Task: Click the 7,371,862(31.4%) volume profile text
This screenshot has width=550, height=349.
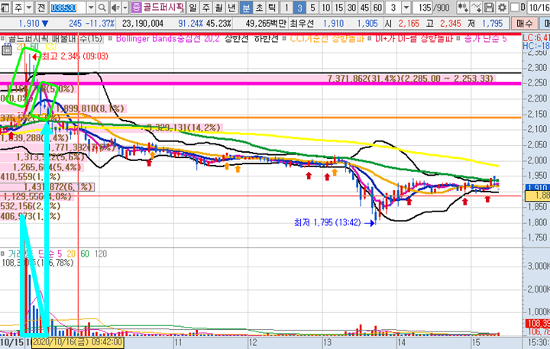Action: click(x=410, y=78)
